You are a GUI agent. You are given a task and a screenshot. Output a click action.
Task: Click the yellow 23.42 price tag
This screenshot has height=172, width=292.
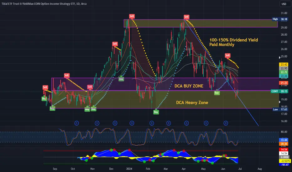coord(284,64)
